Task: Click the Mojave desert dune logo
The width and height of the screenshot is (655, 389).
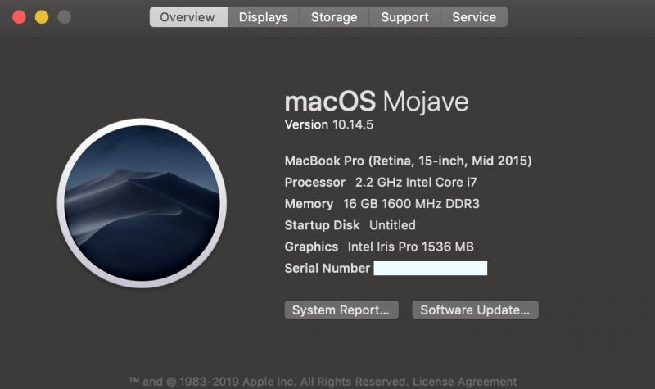Action: [x=142, y=201]
